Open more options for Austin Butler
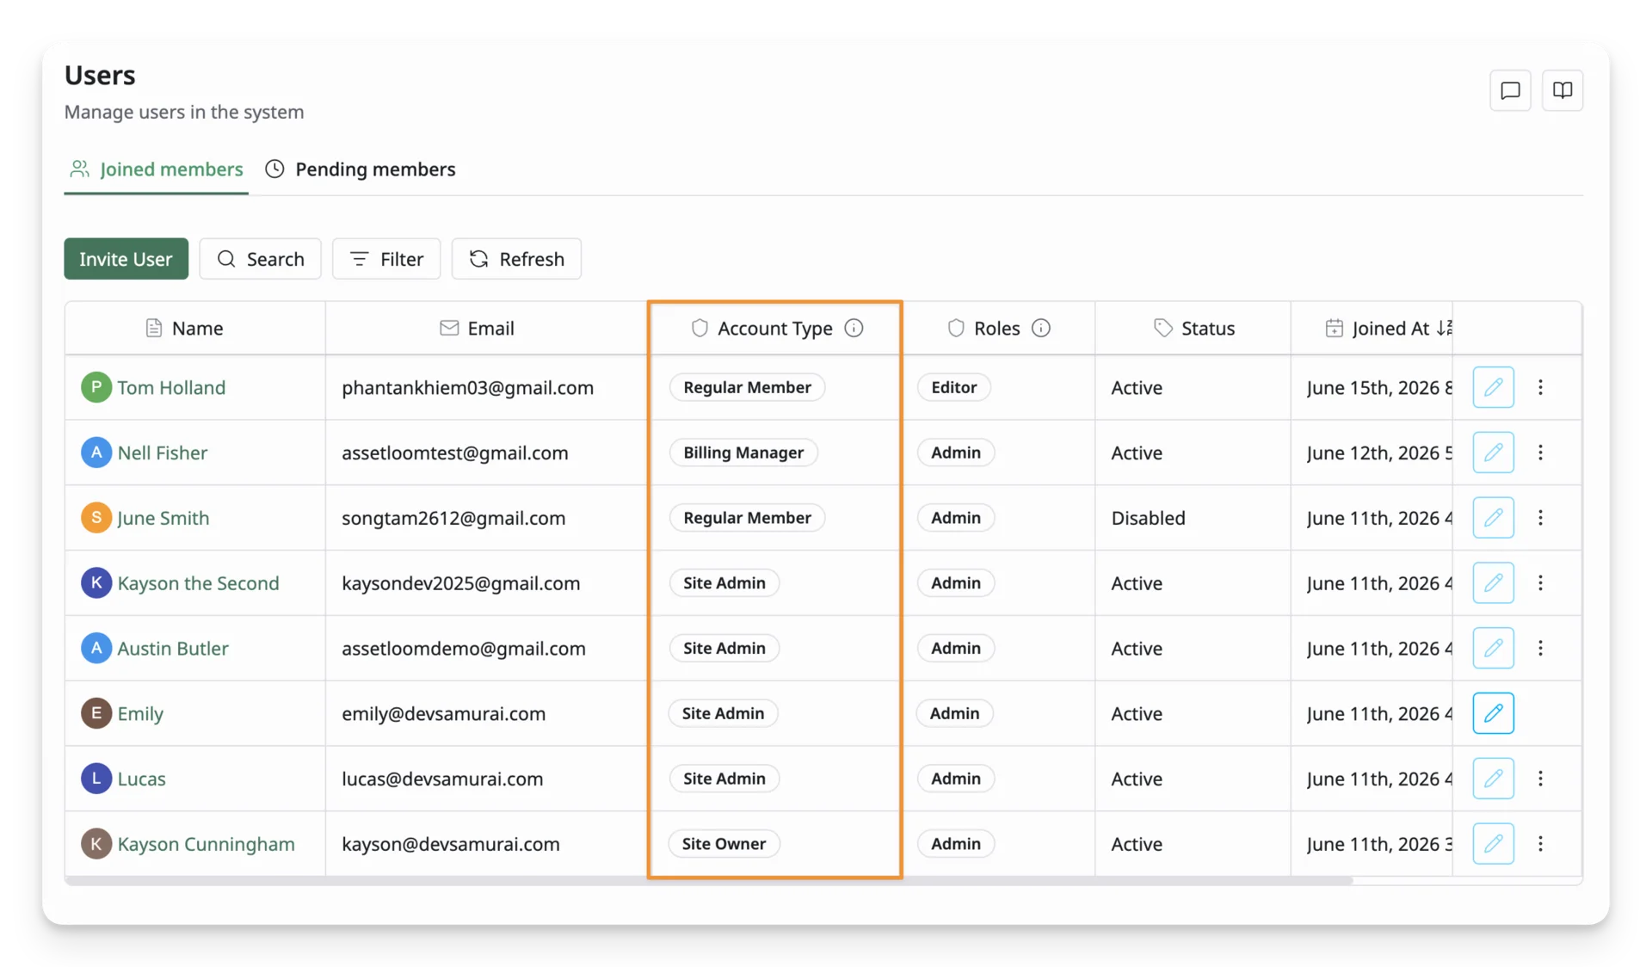1652x967 pixels. coord(1540,648)
